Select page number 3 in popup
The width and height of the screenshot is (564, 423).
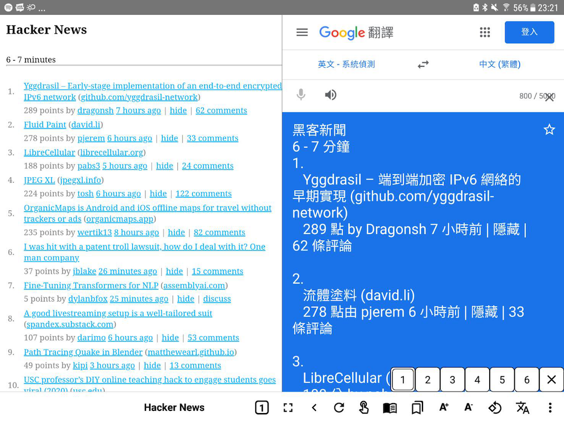(x=452, y=379)
